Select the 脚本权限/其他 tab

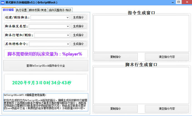click(38, 10)
